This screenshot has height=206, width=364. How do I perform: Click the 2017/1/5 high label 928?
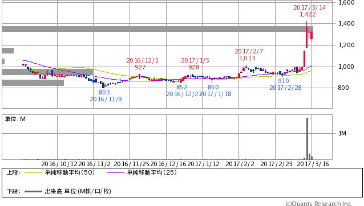click(193, 67)
